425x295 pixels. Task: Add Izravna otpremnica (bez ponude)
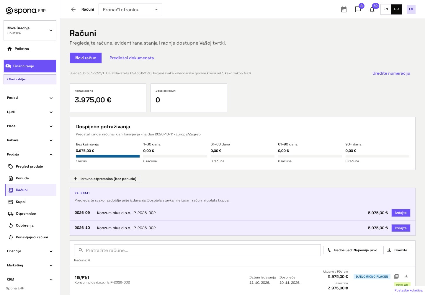pyautogui.click(x=105, y=179)
